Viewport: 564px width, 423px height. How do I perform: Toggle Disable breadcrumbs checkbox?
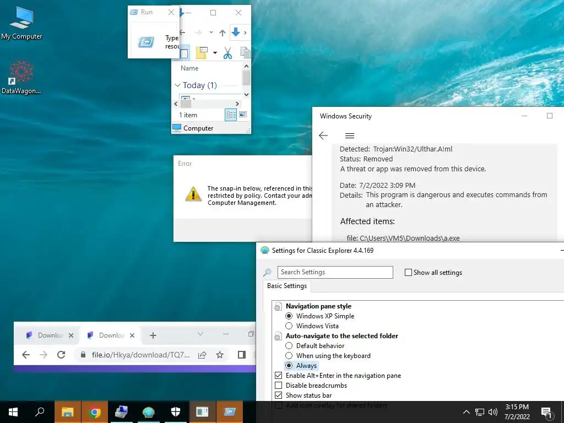click(278, 386)
